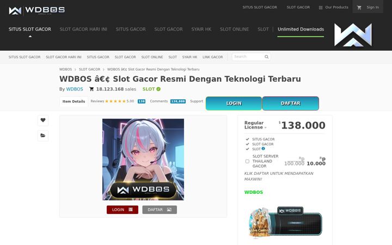
Task: Click the 138.000 price text
Action: 303,125
